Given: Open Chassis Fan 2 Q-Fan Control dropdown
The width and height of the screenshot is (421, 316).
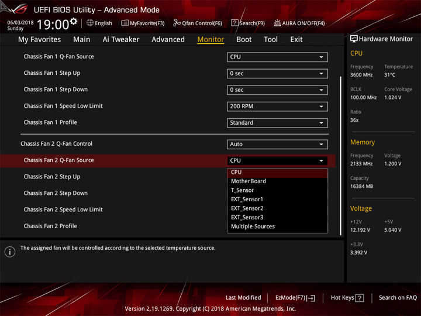Looking at the screenshot, I should click(x=277, y=145).
